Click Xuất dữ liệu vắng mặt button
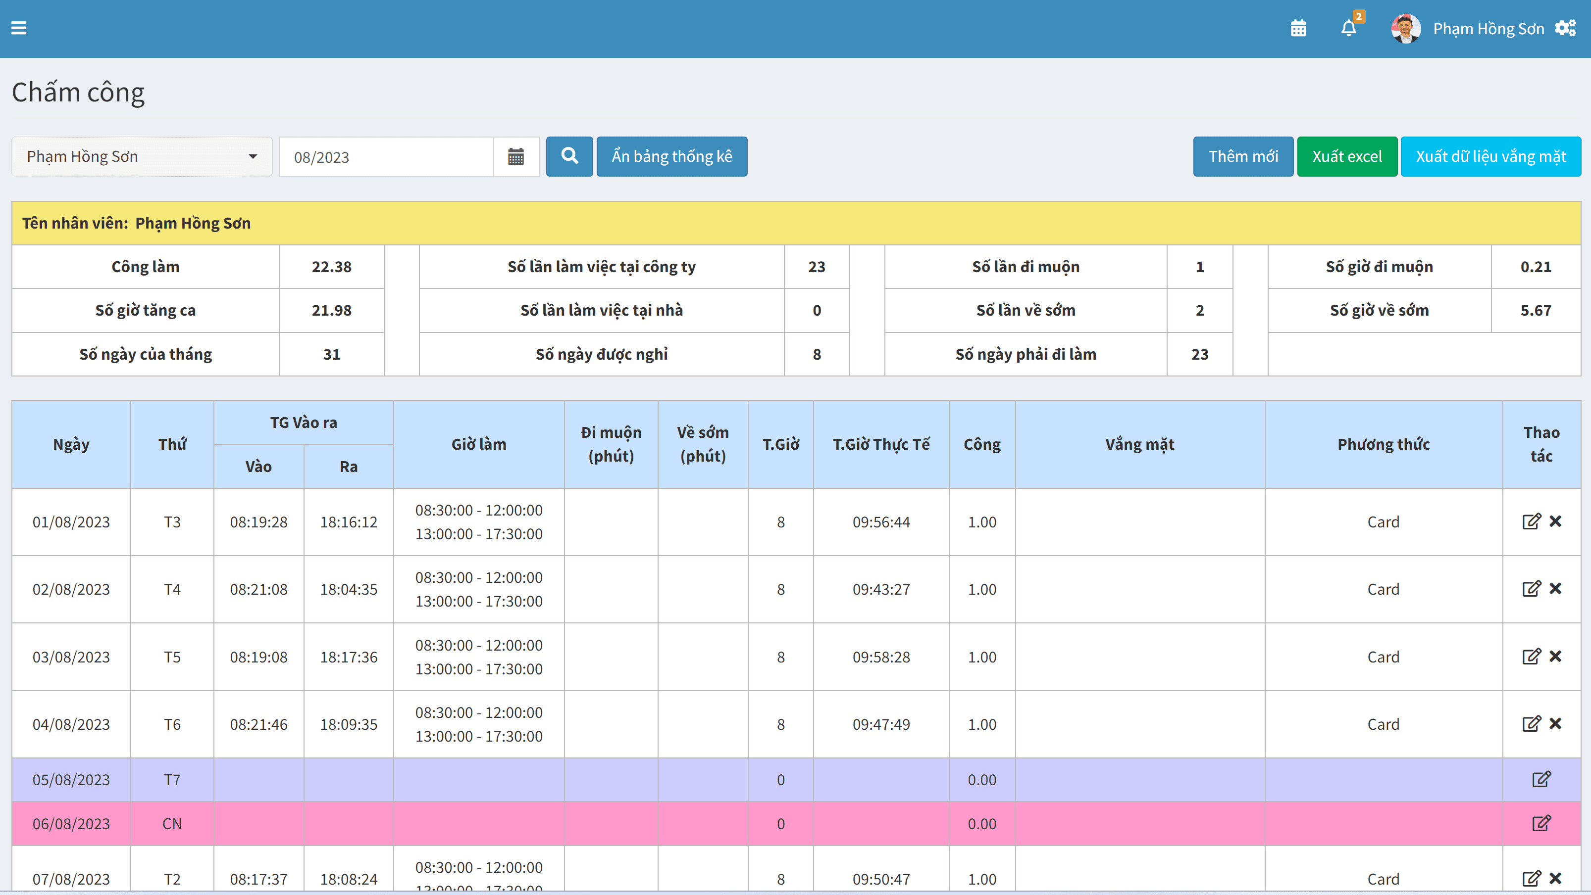 click(x=1491, y=157)
